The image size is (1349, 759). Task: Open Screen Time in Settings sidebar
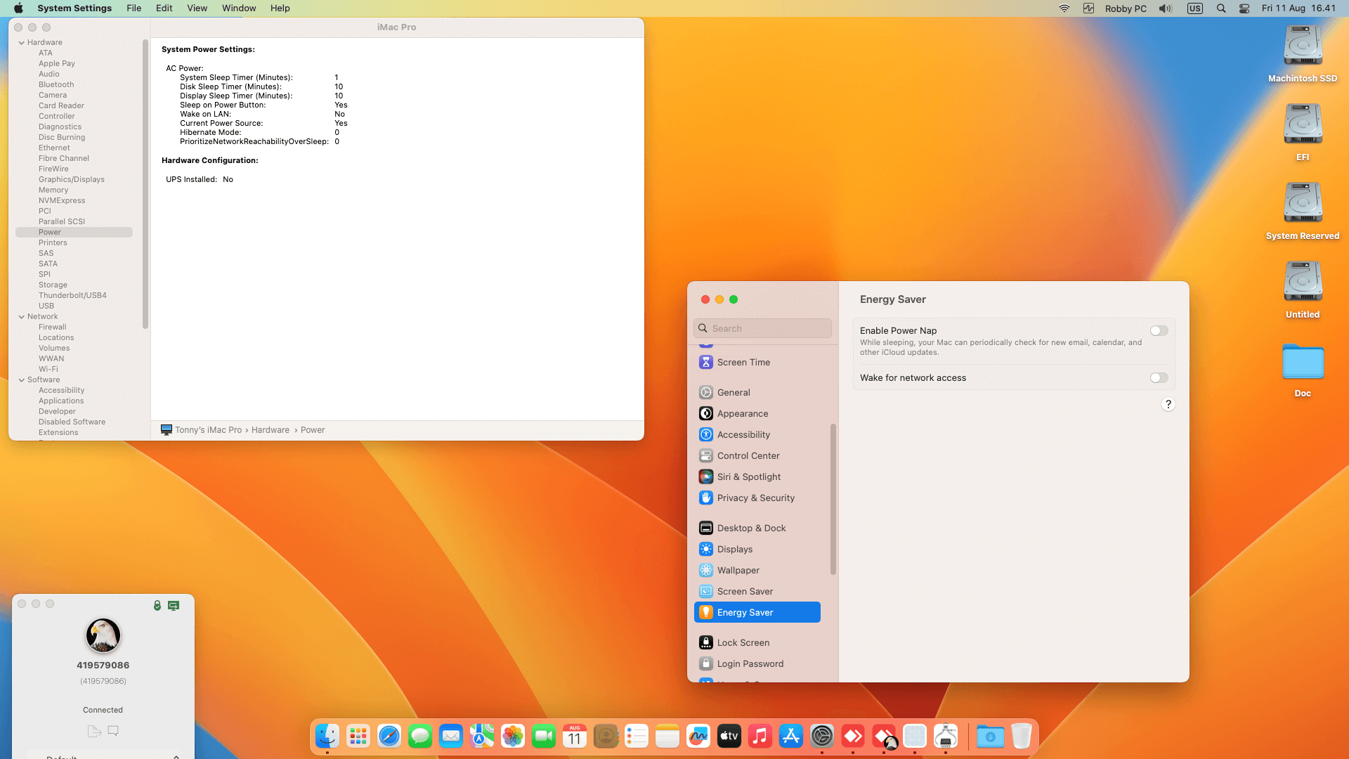click(x=757, y=362)
